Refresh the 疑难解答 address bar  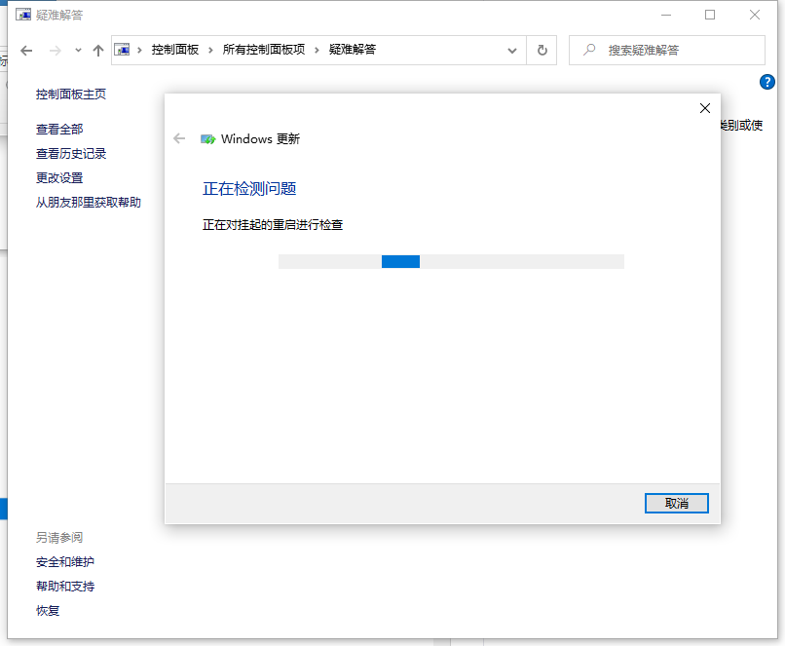point(542,50)
